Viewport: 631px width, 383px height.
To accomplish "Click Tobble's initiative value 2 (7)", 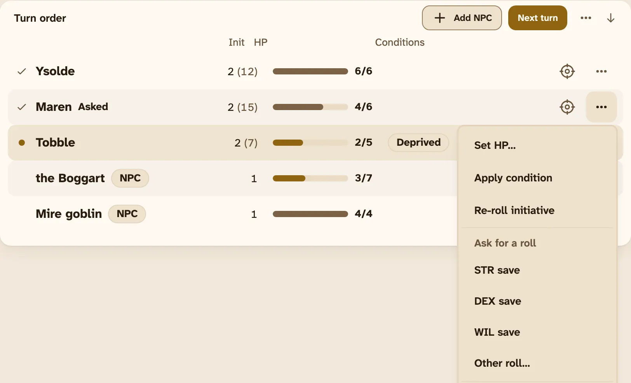I will 246,143.
